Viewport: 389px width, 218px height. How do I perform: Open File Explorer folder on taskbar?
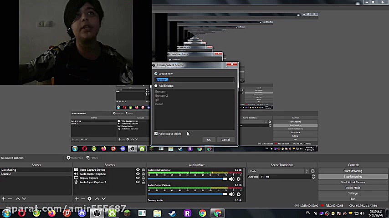coord(157,213)
